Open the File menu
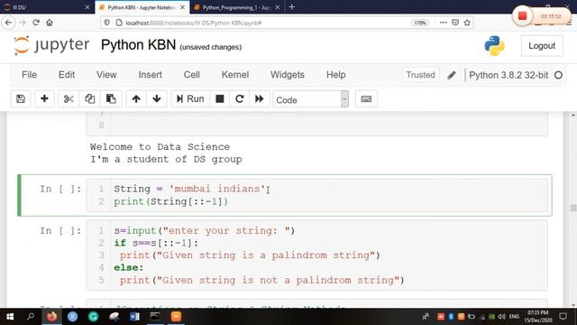Viewport: 577px width, 325px height. click(29, 75)
